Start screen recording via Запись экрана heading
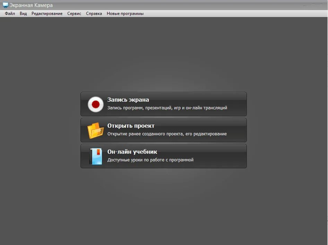This screenshot has height=245, width=328. click(128, 100)
